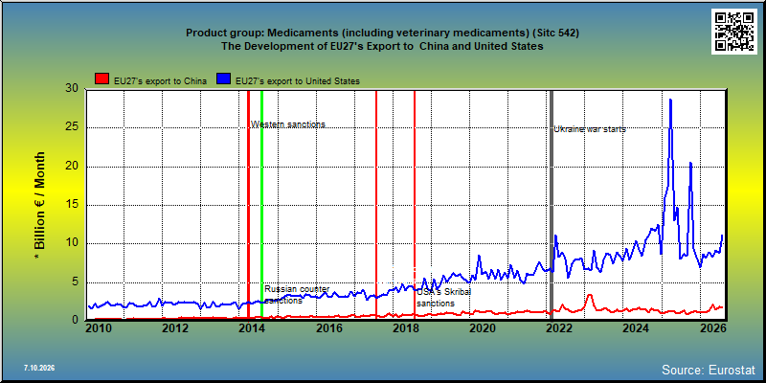Click the y-axis value 0
Screen dimensions: 766x383
[x=75, y=320]
